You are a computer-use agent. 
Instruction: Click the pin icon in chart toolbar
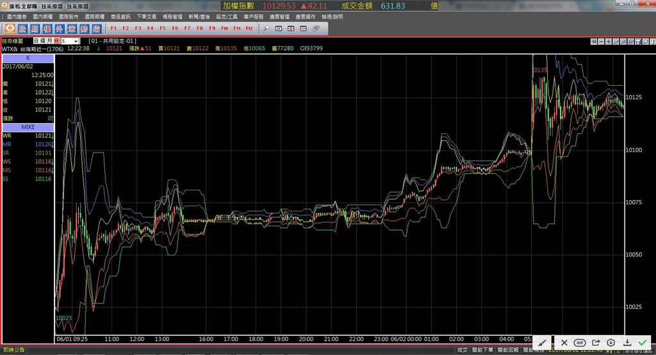594,42
